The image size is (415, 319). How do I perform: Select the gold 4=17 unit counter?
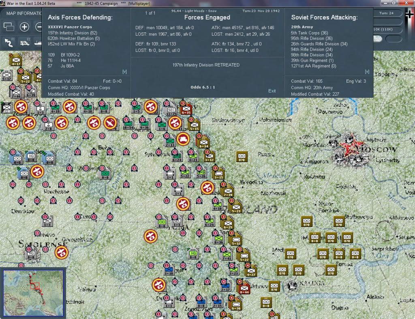[16, 61]
